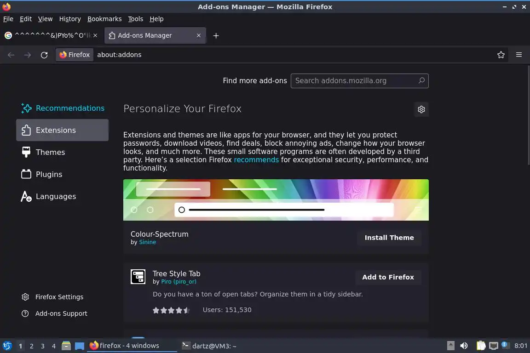530x353 pixels.
Task: Click the removable media eject tray icon
Action: pyautogui.click(x=450, y=346)
